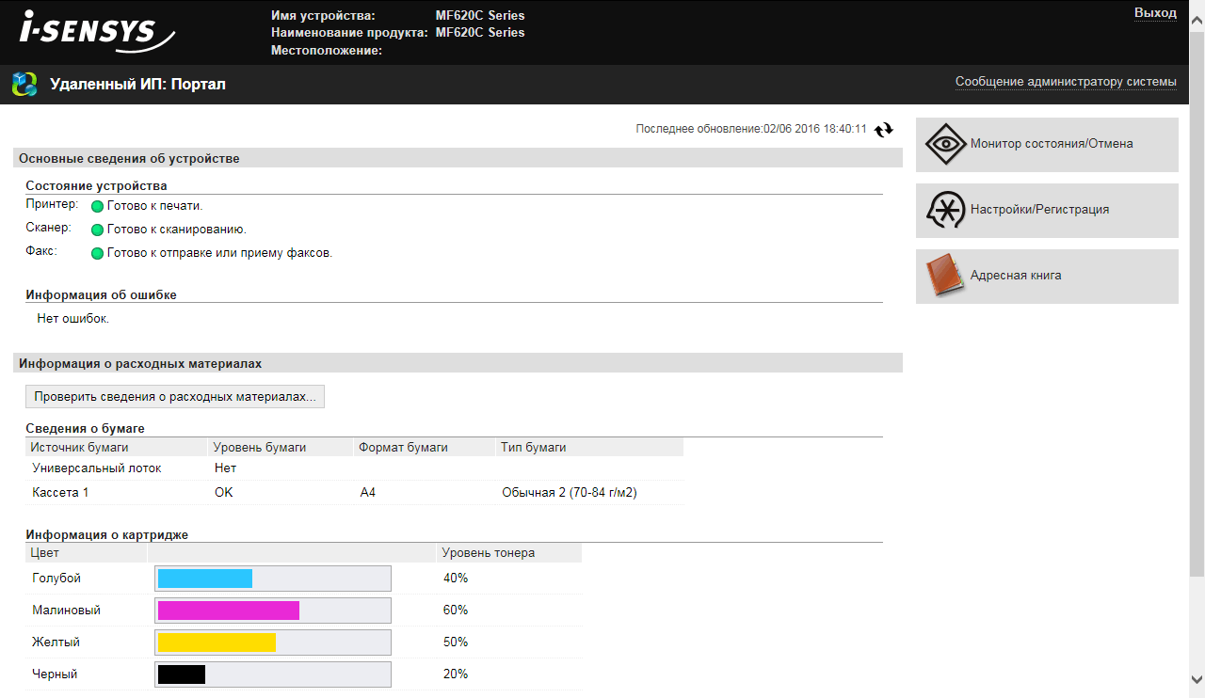Screen dimensions: 1205x698
Task: Click the Состояние устройства heading
Action: (96, 186)
